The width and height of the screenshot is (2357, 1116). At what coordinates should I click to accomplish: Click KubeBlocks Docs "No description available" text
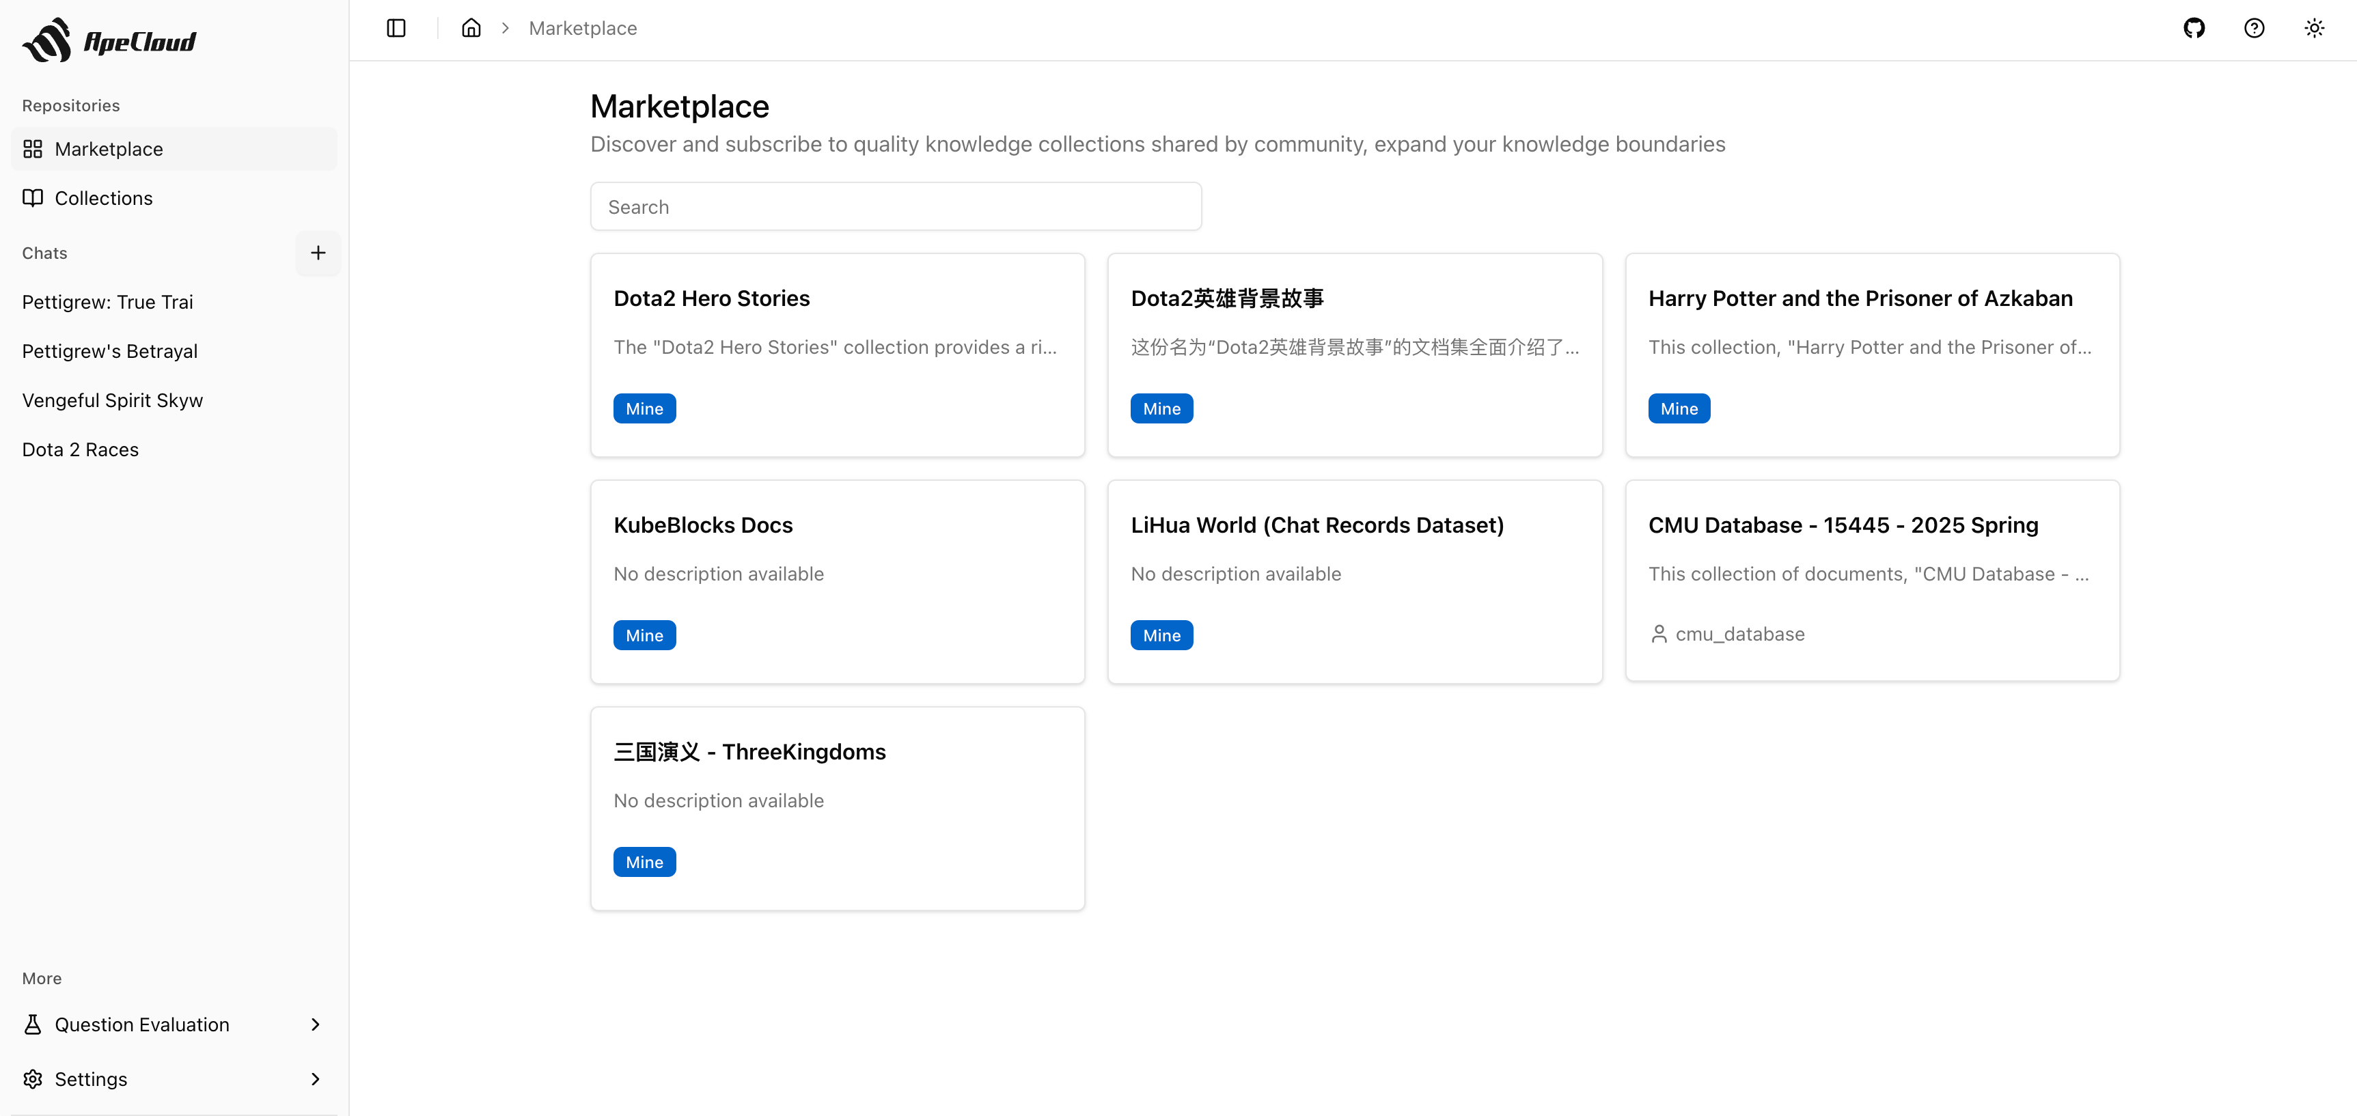(718, 574)
